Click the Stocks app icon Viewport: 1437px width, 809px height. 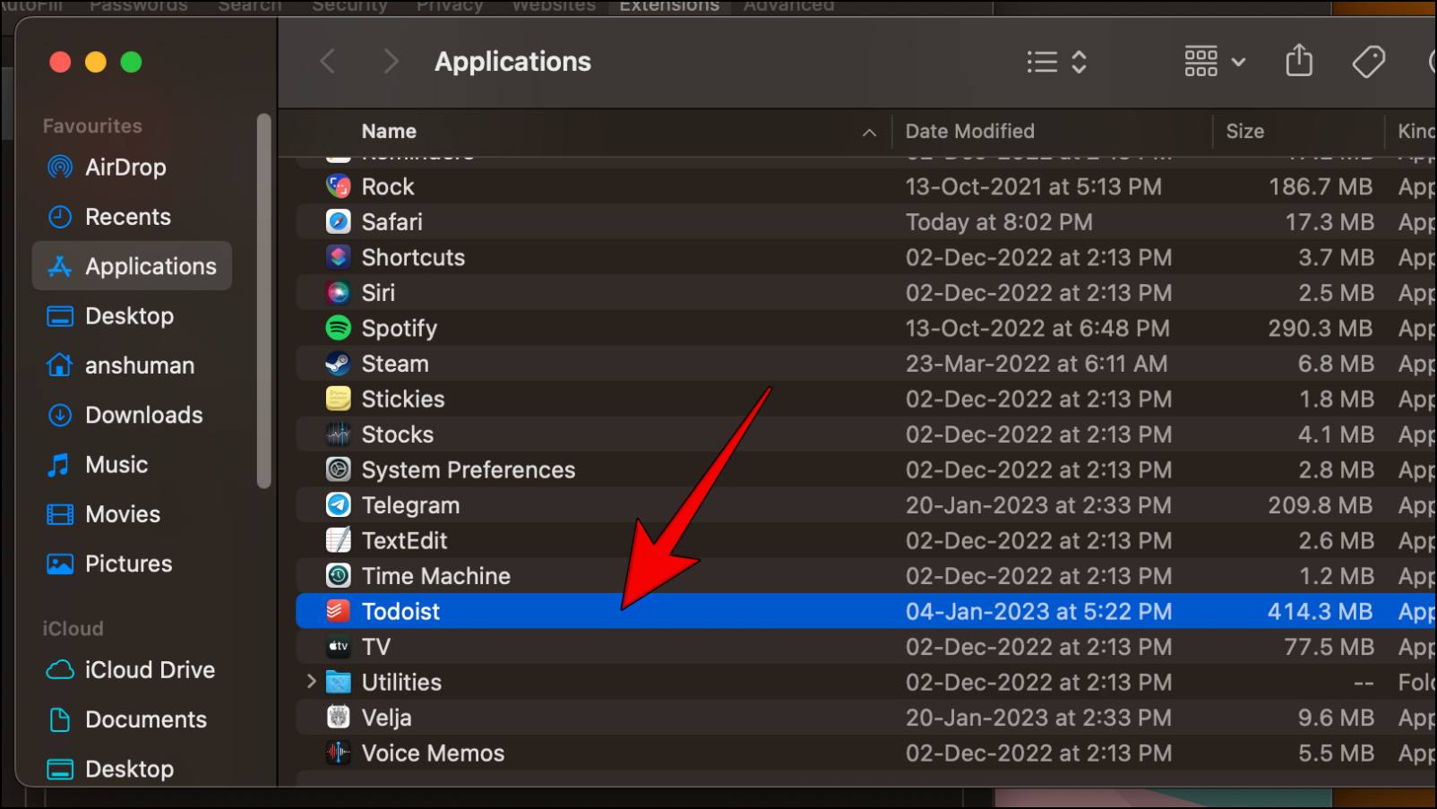[x=338, y=435]
